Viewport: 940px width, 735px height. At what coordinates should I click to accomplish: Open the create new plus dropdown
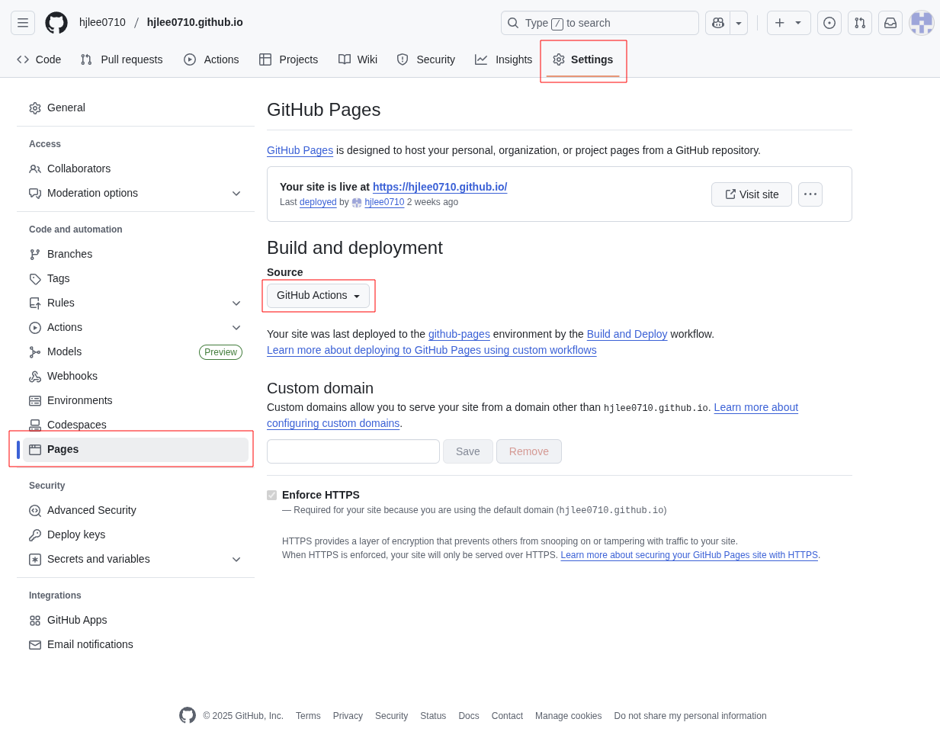click(788, 23)
